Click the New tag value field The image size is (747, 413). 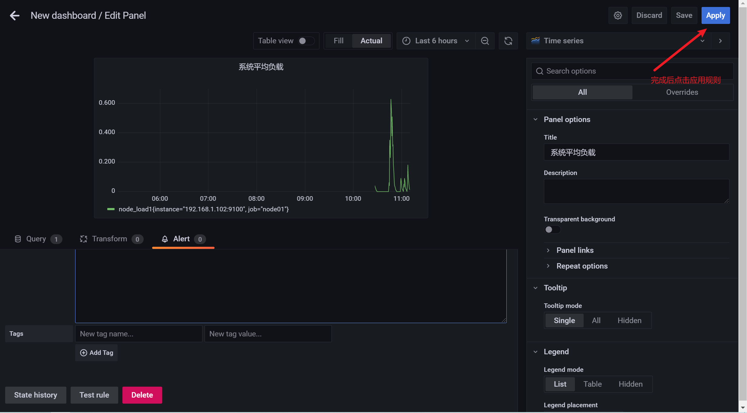point(268,334)
